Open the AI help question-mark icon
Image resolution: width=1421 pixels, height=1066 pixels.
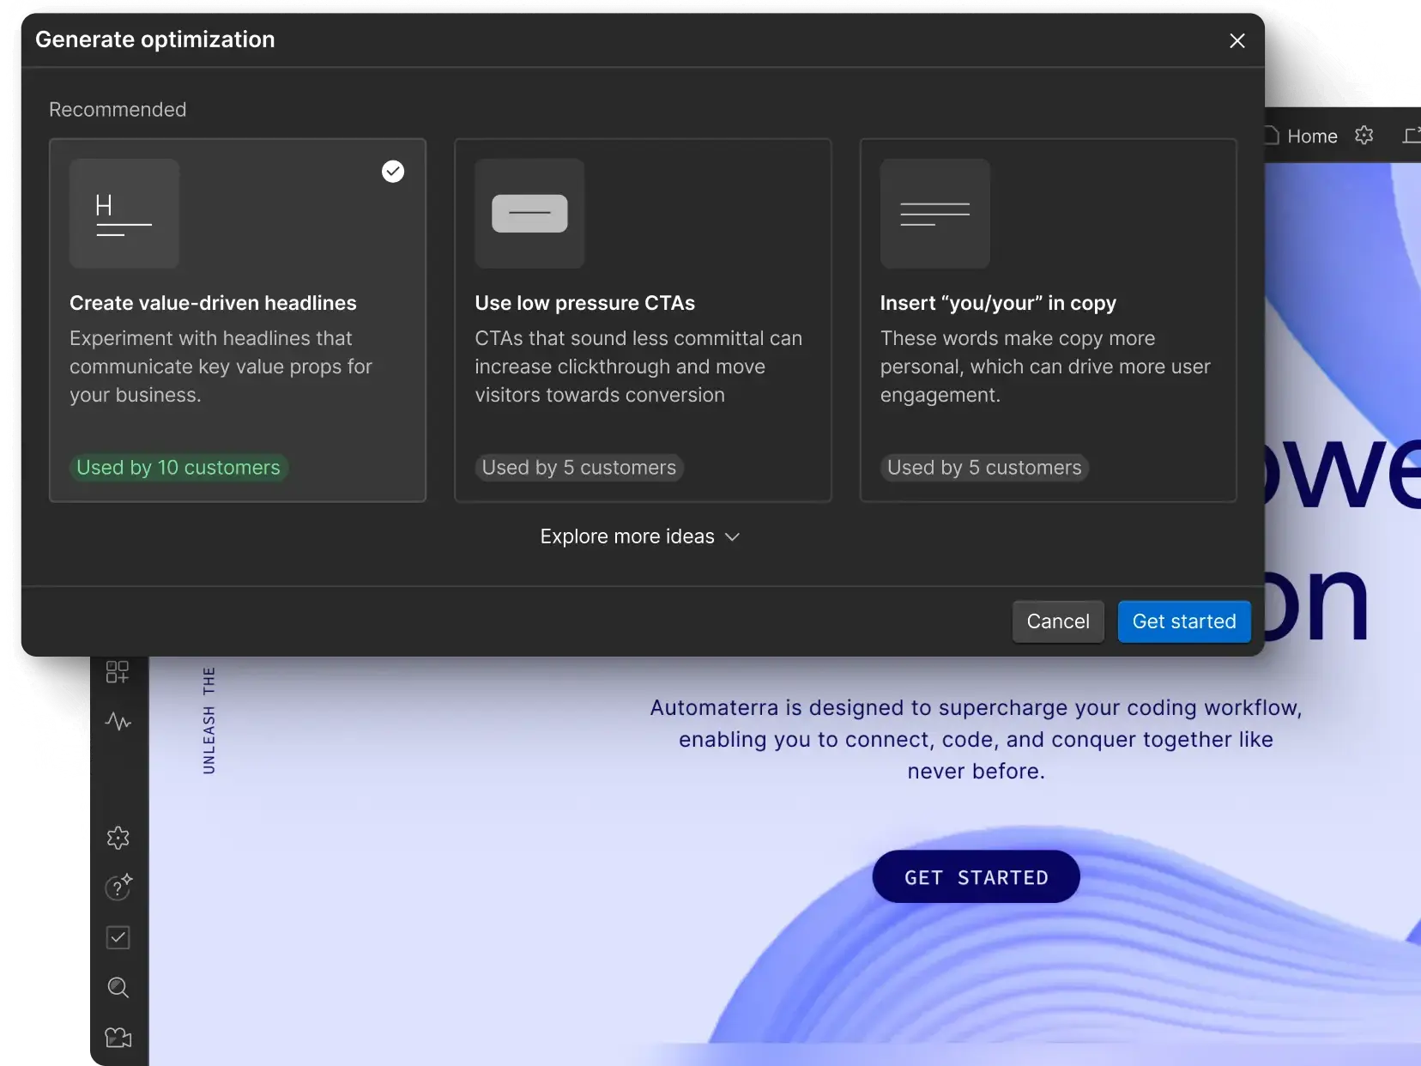click(118, 887)
